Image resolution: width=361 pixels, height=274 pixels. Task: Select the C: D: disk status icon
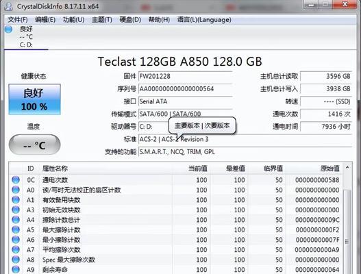(x=9, y=29)
